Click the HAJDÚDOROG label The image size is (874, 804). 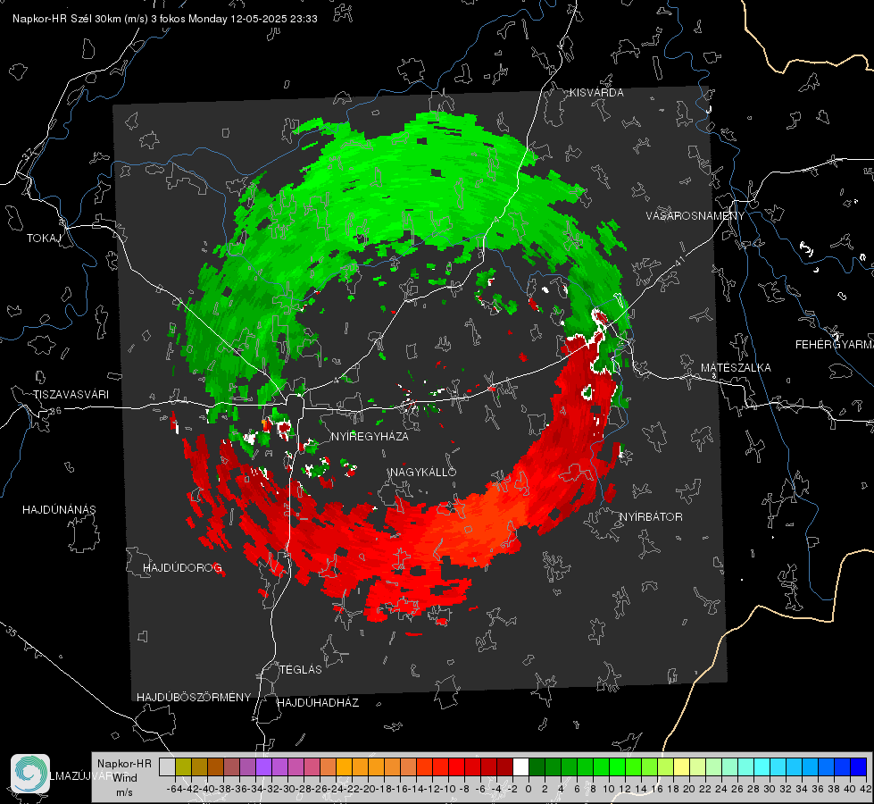pos(182,568)
